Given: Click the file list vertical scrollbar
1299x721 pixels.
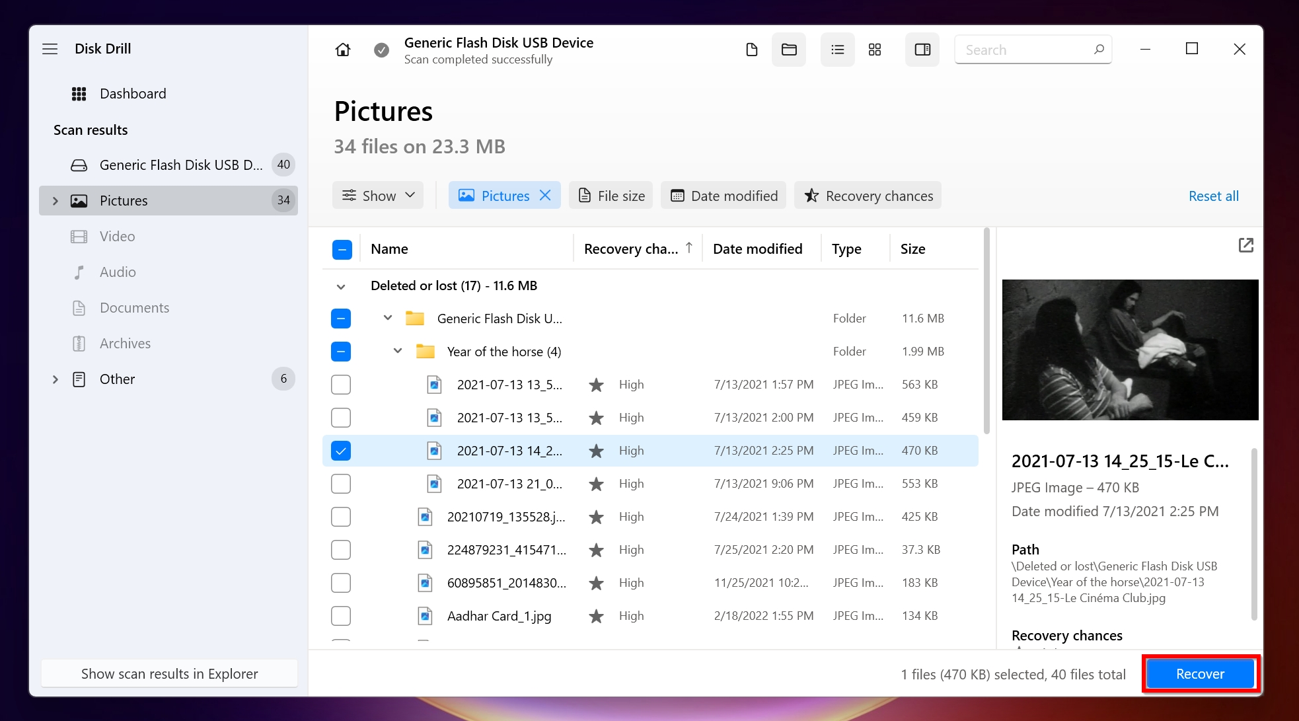Looking at the screenshot, I should [x=986, y=332].
